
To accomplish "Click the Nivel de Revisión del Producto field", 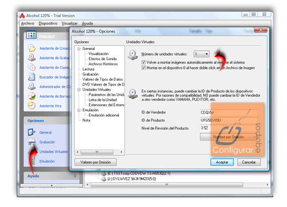I will (228, 128).
